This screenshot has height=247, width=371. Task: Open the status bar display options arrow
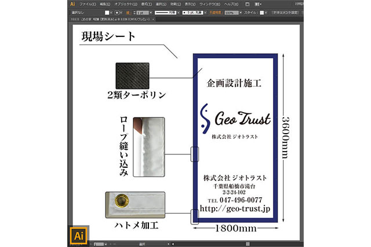click(x=168, y=244)
